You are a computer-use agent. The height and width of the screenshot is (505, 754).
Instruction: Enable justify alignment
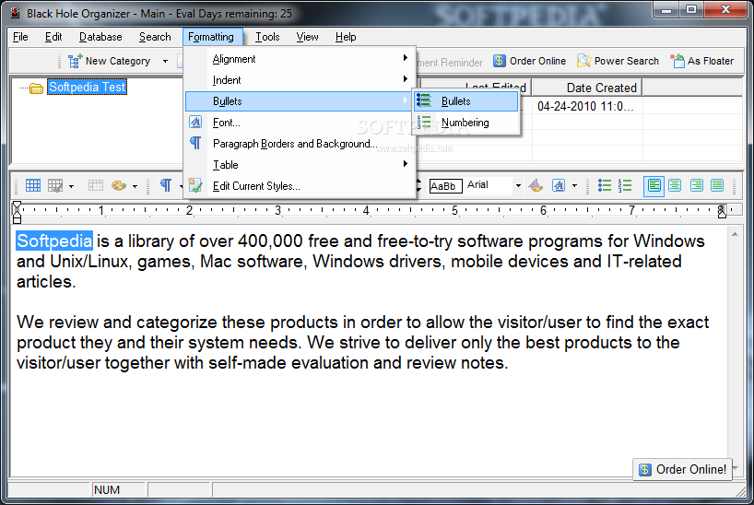point(717,185)
